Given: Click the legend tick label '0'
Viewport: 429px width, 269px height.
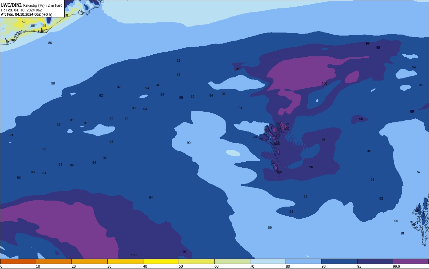Looking at the screenshot, I should coord(1,266).
